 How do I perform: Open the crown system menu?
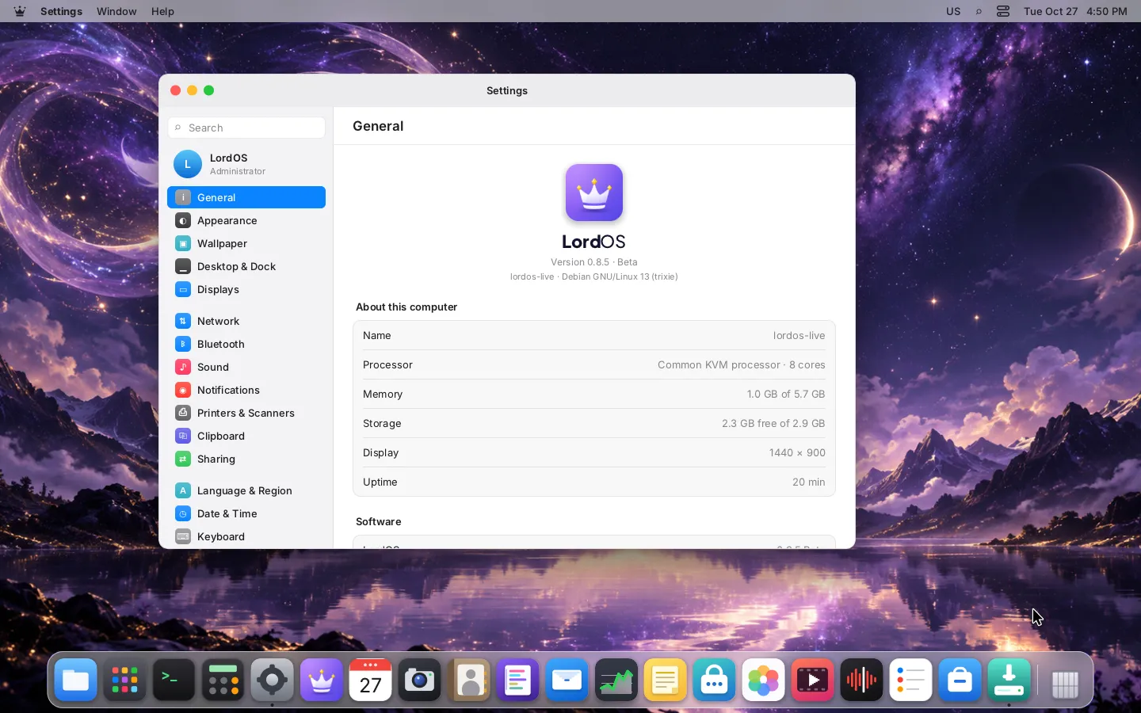(19, 11)
